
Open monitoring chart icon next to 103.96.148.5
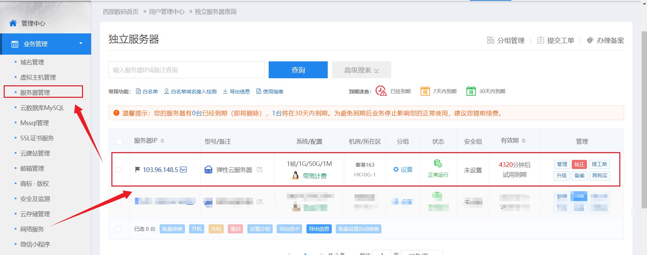pyautogui.click(x=183, y=170)
